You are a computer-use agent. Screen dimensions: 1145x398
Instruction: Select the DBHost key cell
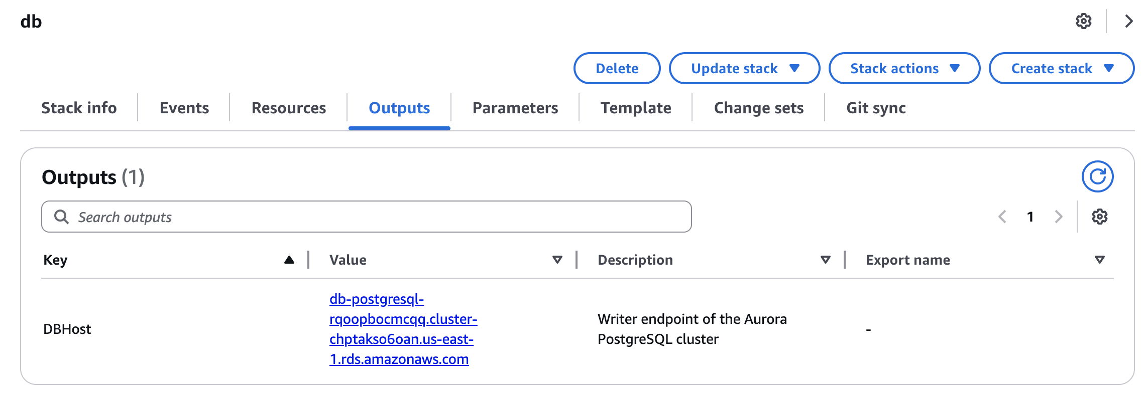pos(67,329)
